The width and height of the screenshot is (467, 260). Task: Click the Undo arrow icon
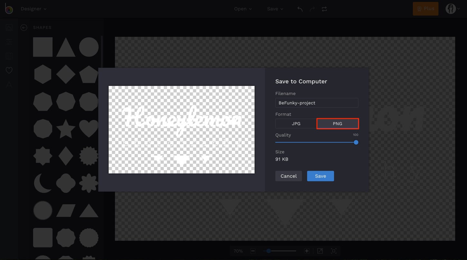299,9
